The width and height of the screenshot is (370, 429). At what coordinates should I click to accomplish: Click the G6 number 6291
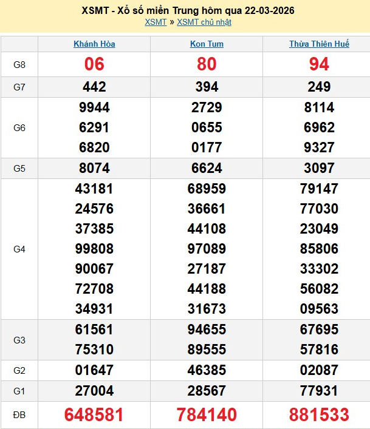[x=94, y=127]
